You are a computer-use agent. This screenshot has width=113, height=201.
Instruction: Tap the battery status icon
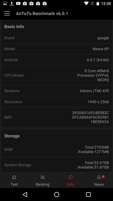click(98, 3)
